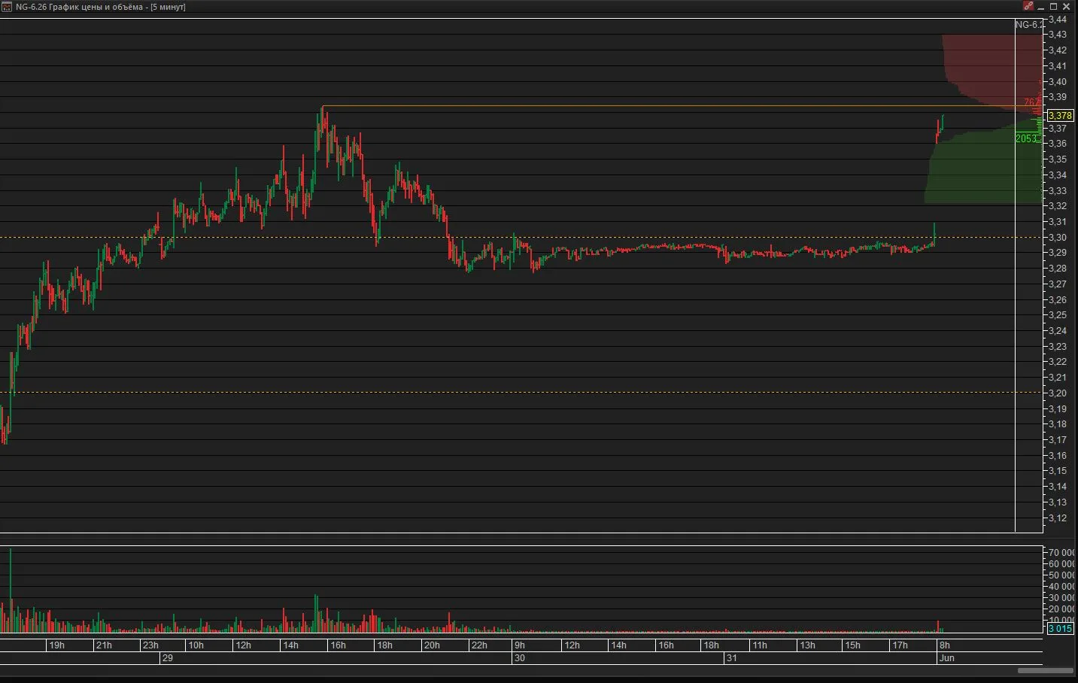Click the 20h time axis label

tap(432, 645)
